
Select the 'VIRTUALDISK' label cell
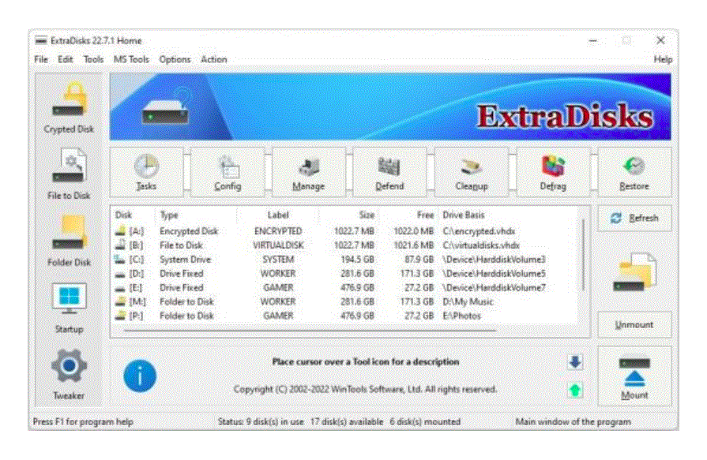click(x=278, y=245)
